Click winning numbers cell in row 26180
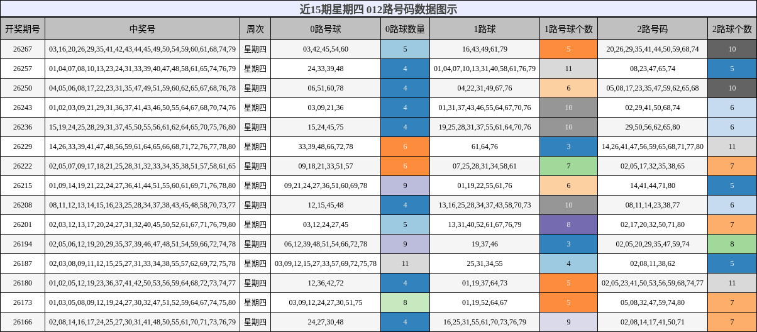Image resolution: width=757 pixels, height=332 pixels. (x=143, y=283)
